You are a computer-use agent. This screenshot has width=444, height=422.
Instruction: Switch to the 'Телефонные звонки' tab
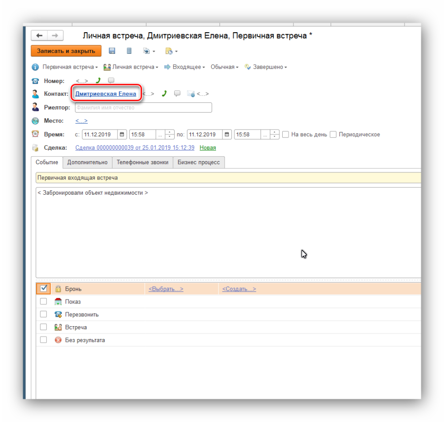(142, 162)
